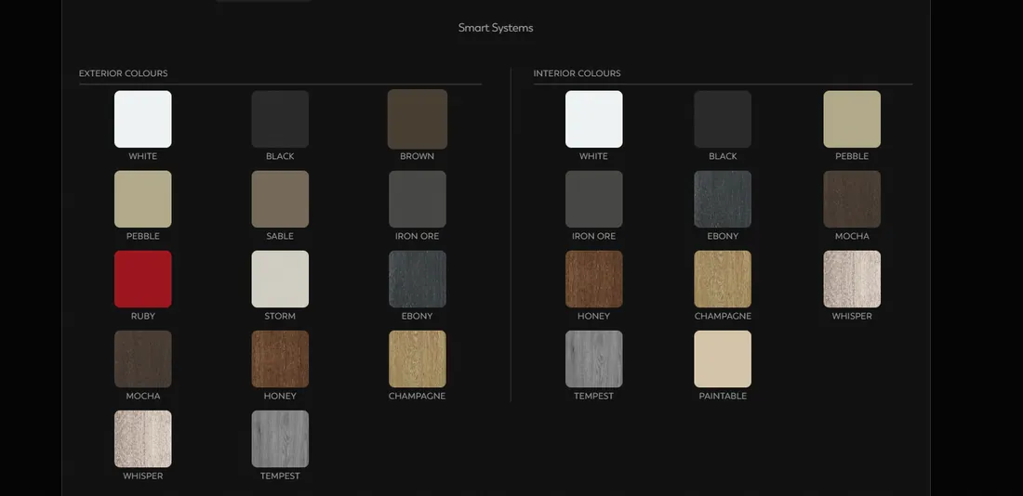Viewport: 1023px width, 496px height.
Task: Choose the Champagne exterior woodgrain swatch
Action: 418,359
